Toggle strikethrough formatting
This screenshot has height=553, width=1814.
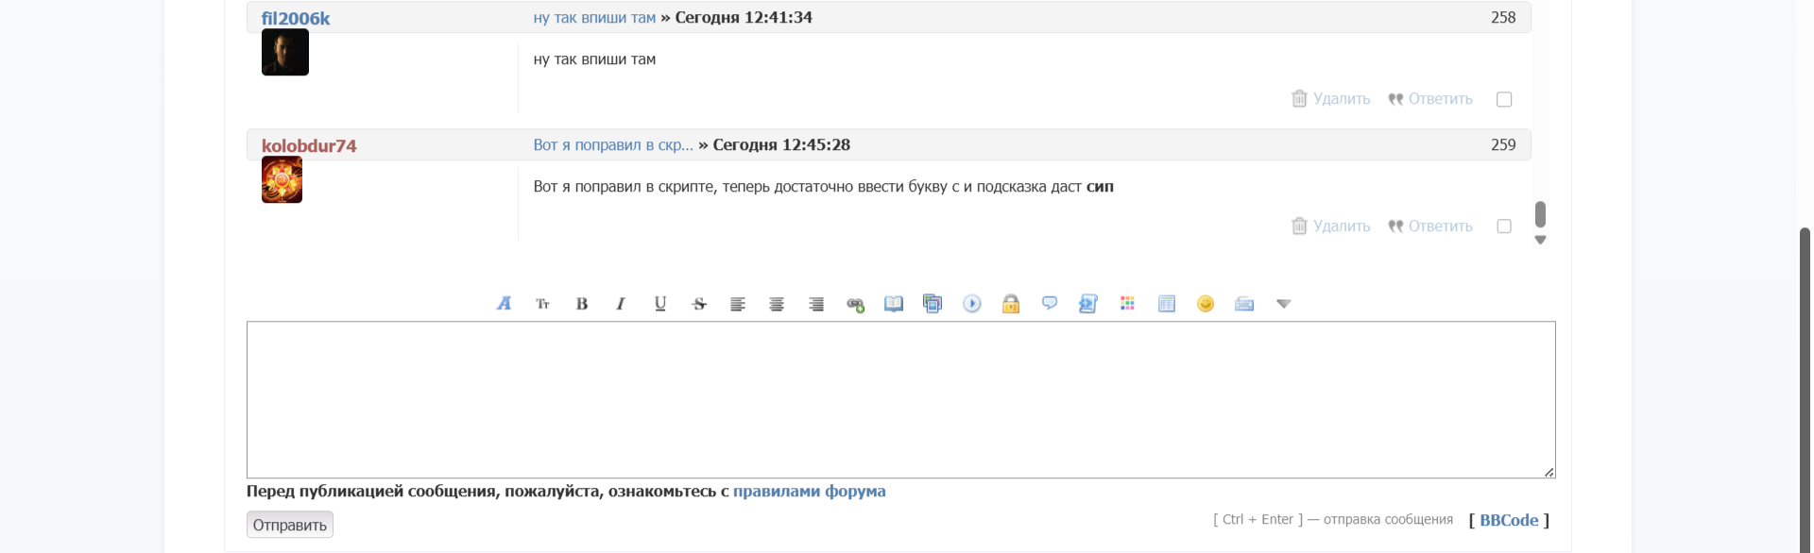pyautogui.click(x=699, y=304)
